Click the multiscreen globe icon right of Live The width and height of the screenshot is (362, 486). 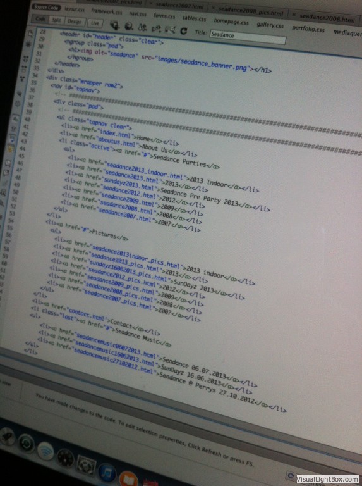115,25
